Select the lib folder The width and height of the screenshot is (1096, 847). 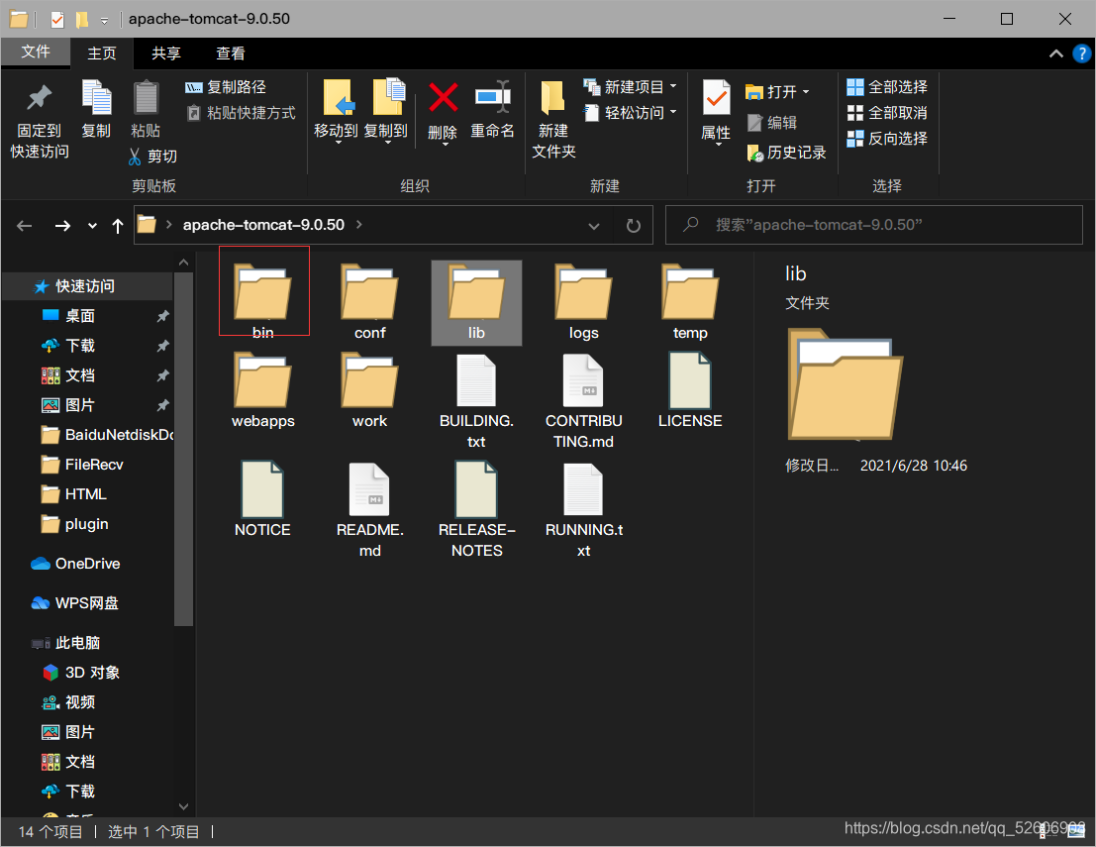476,302
